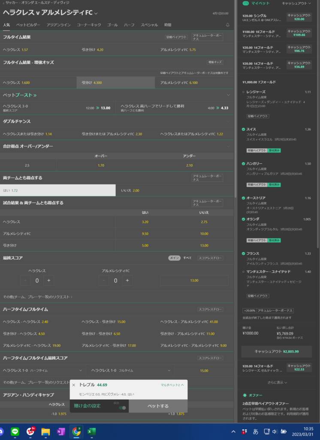Click the battery icon in system tray
The width and height of the screenshot is (320, 440).
(284, 431)
